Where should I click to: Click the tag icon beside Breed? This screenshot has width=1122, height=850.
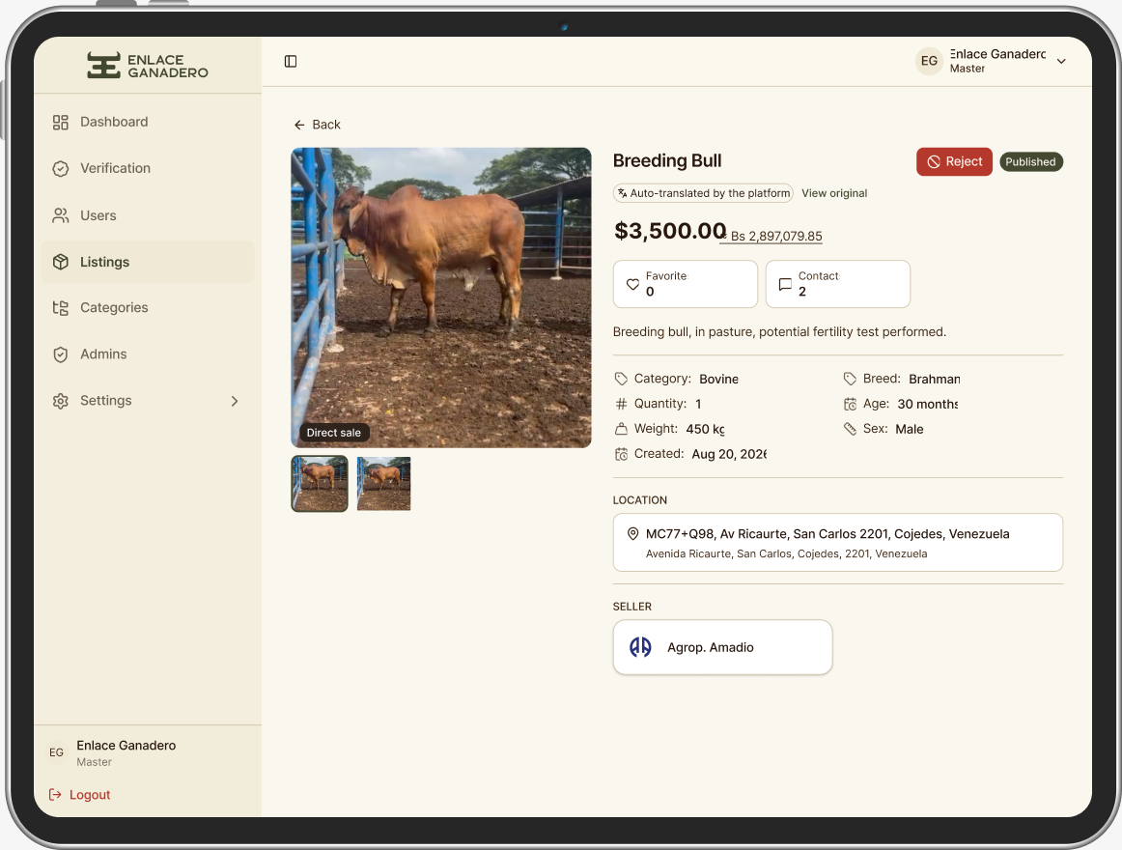[850, 379]
